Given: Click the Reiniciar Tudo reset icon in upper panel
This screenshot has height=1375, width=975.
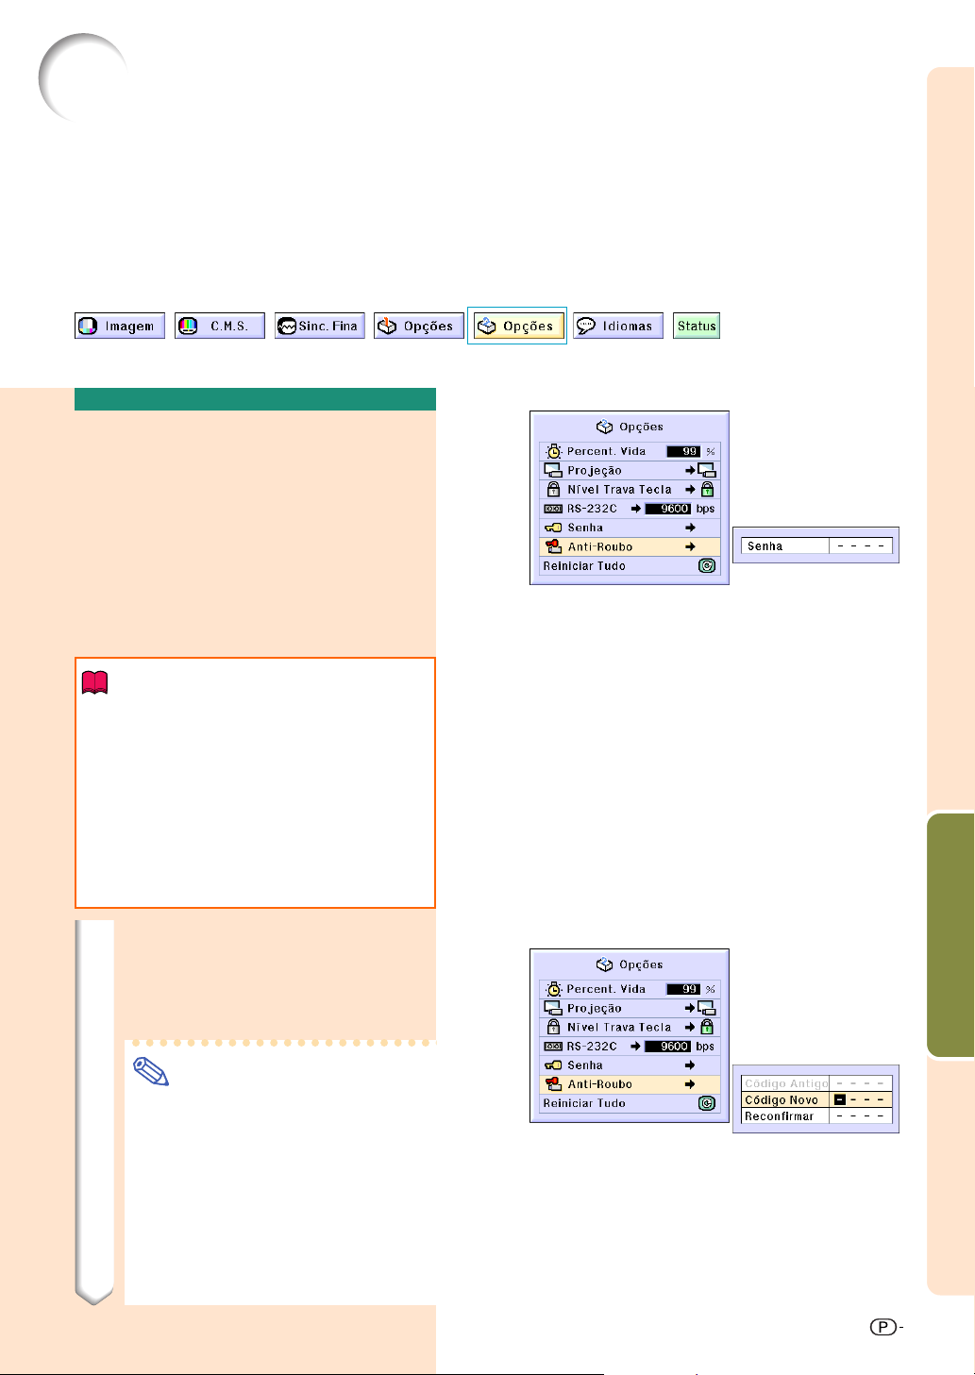Looking at the screenshot, I should (x=707, y=566).
